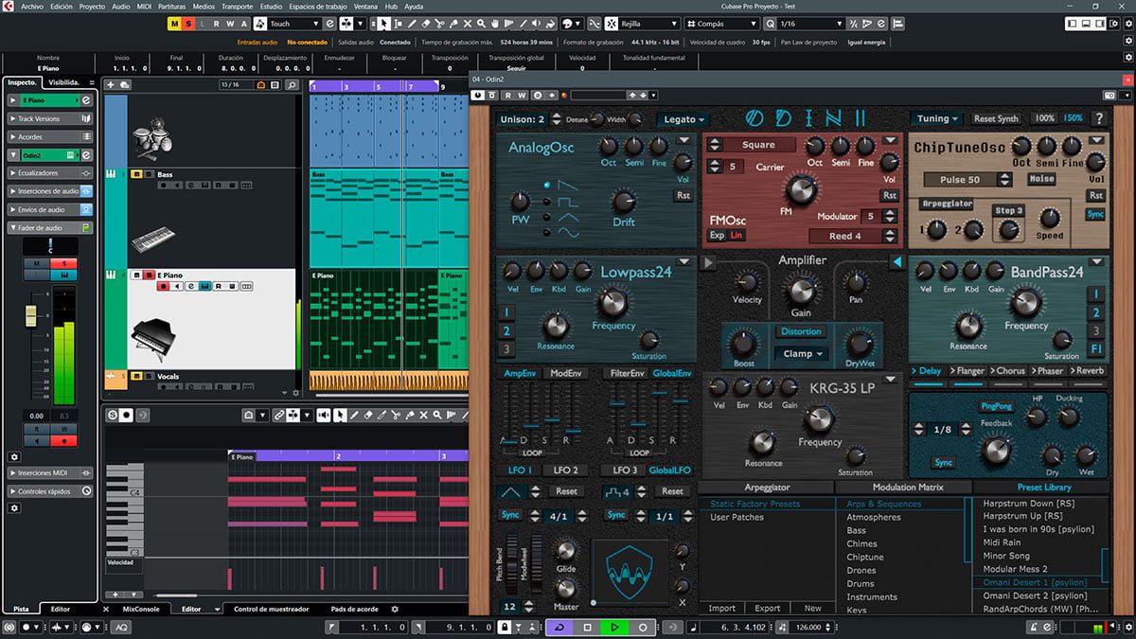Select triangle waveform icon for LFO 1
Viewport: 1136px width, 639px height.
point(511,491)
